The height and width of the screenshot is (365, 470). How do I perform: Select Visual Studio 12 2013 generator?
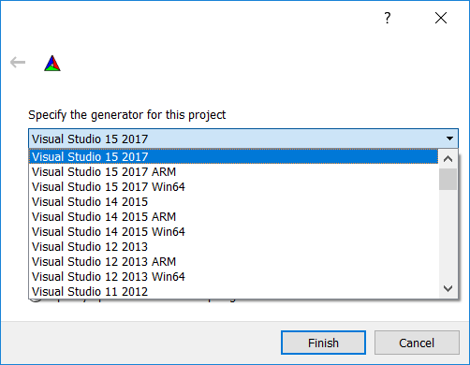233,246
